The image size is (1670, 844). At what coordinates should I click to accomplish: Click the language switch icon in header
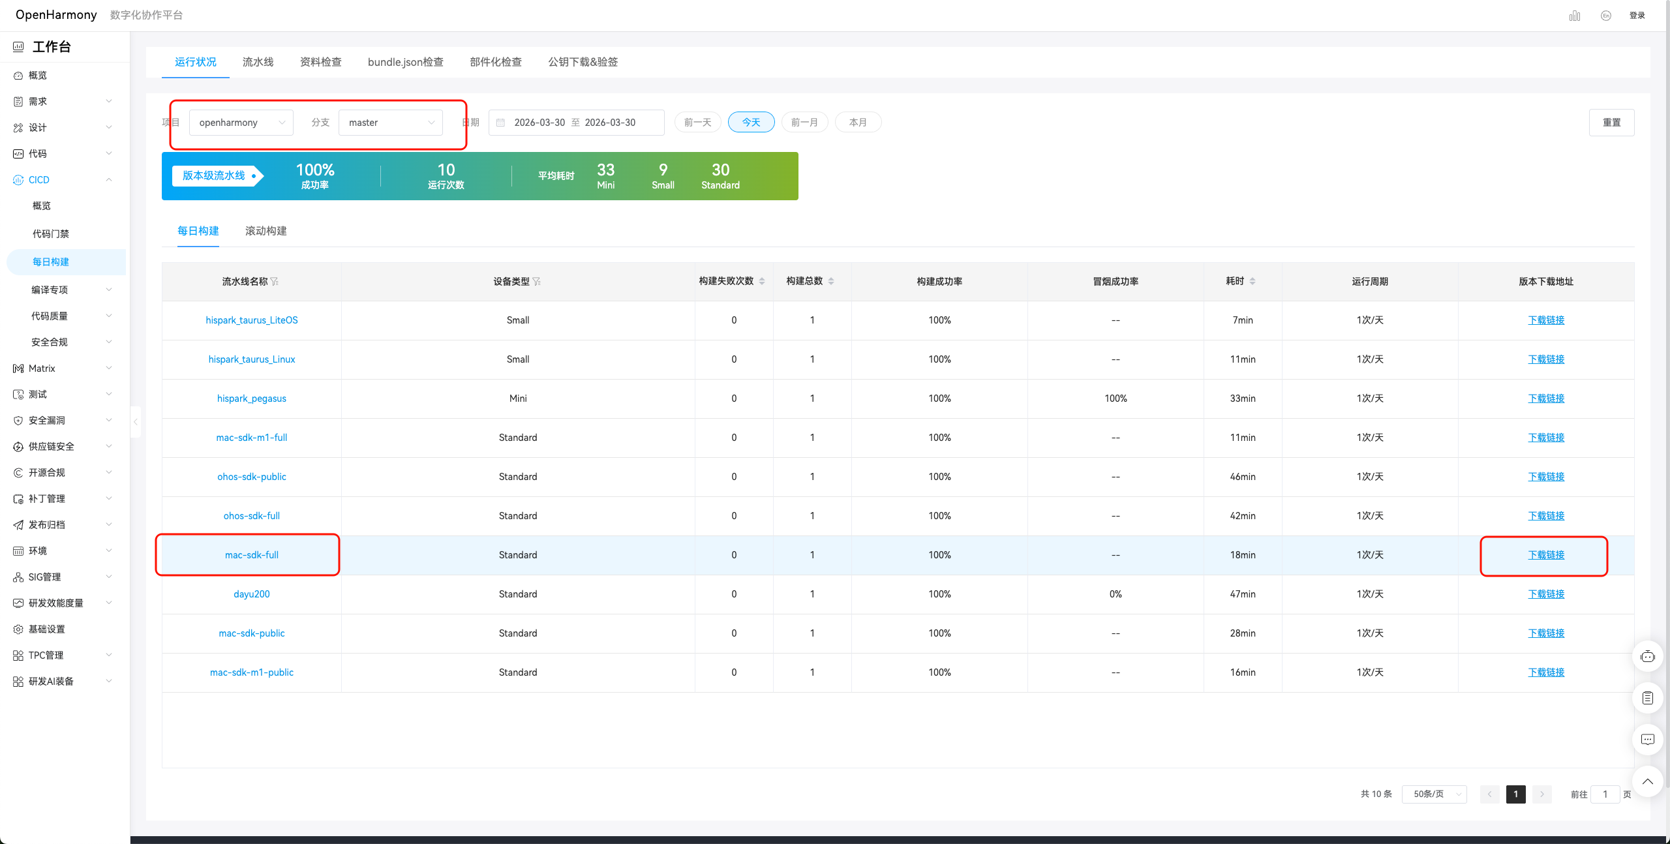point(1606,16)
